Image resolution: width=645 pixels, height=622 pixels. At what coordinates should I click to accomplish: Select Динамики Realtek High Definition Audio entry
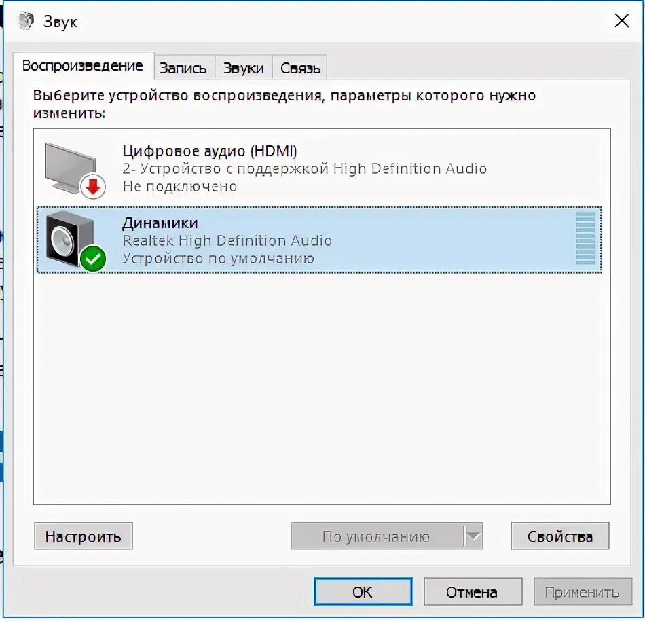coord(319,240)
